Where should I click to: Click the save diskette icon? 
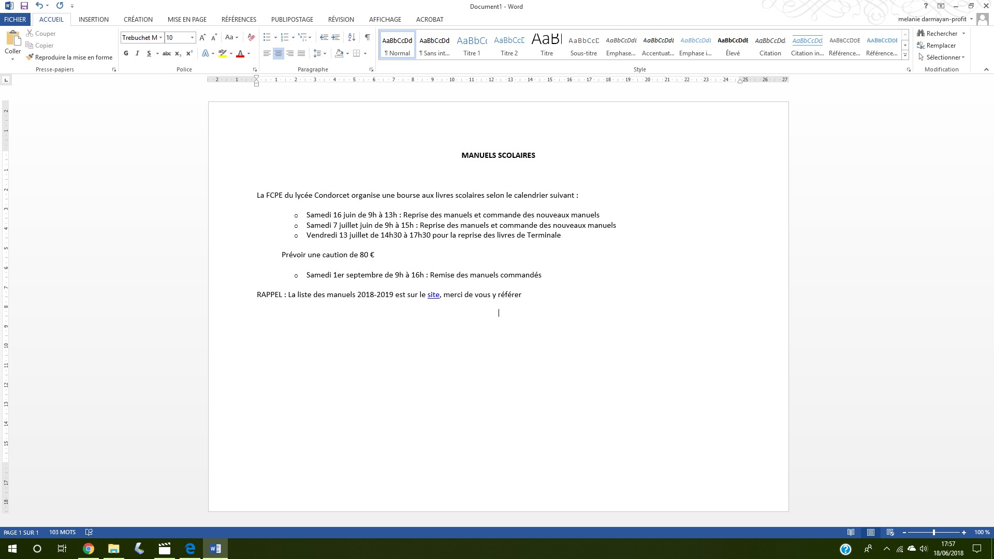point(24,6)
